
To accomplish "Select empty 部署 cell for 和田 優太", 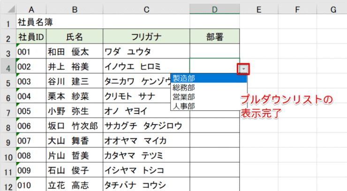I will pyautogui.click(x=215, y=51).
